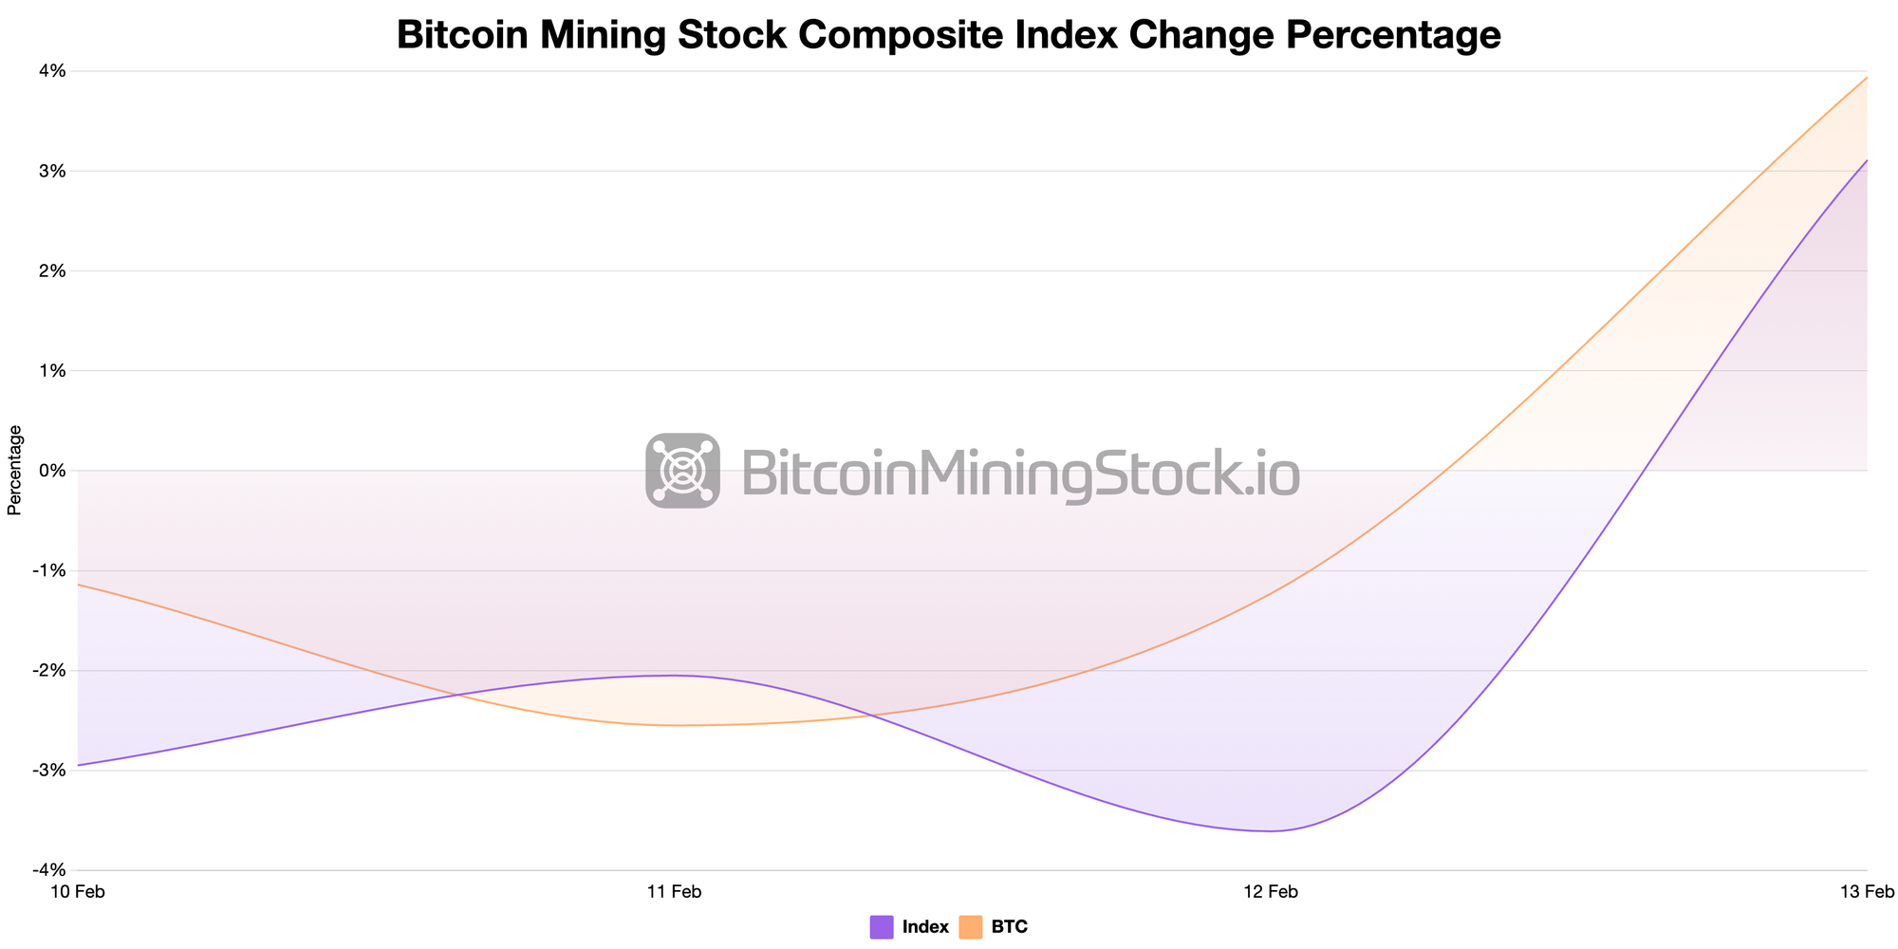Click the 2% y-axis tick label
The image size is (1898, 949).
[x=52, y=271]
